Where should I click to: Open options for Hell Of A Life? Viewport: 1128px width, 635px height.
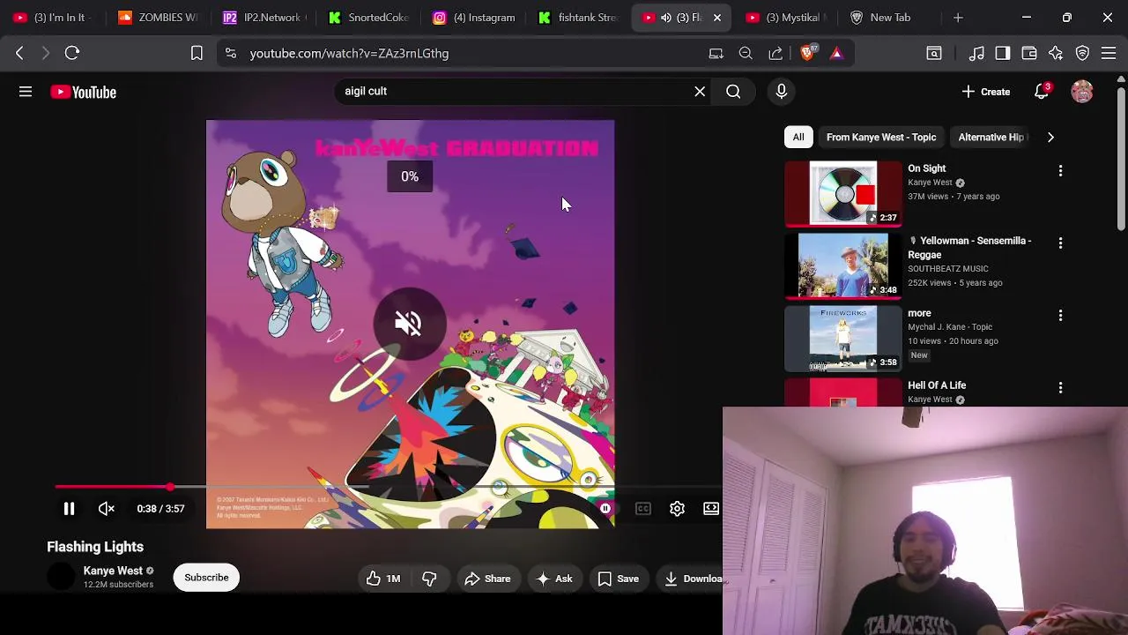click(x=1060, y=387)
